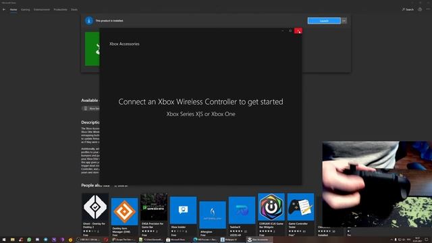
Task: Switch to the Edge browser taskbar button
Action: click(205, 240)
